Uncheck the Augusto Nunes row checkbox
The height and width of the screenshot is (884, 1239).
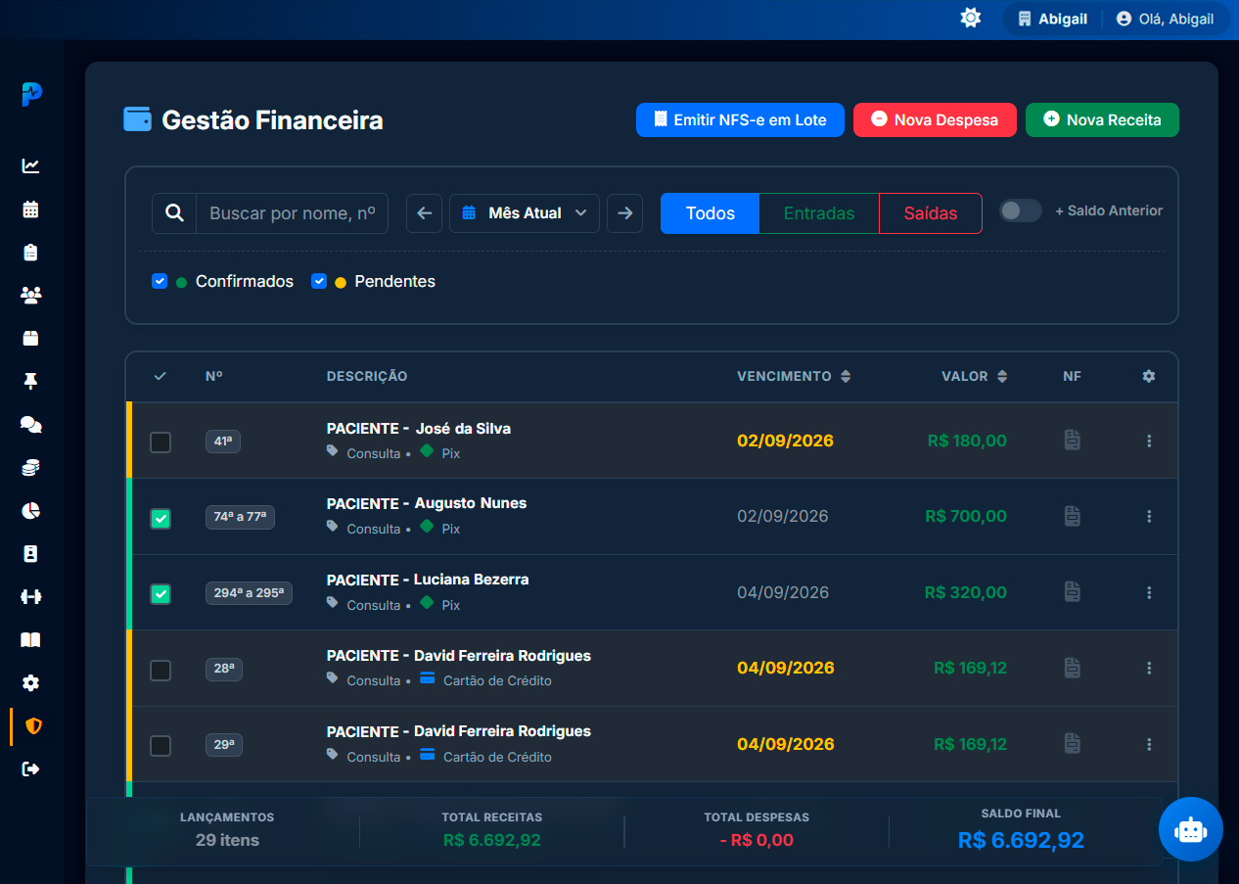coord(161,519)
